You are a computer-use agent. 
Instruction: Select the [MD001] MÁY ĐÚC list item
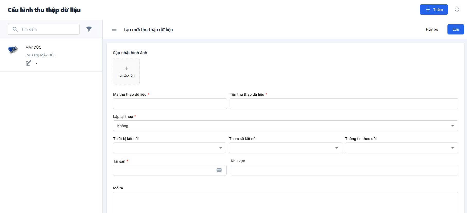pyautogui.click(x=41, y=55)
